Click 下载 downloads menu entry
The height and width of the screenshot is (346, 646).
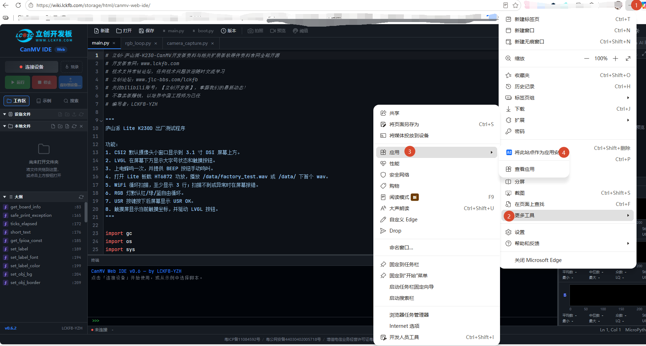(x=568, y=109)
